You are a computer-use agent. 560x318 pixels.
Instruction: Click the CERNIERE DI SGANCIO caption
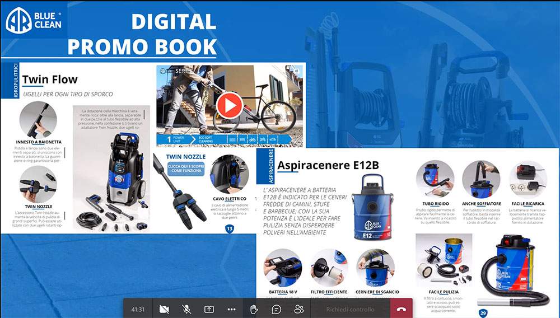(x=377, y=292)
